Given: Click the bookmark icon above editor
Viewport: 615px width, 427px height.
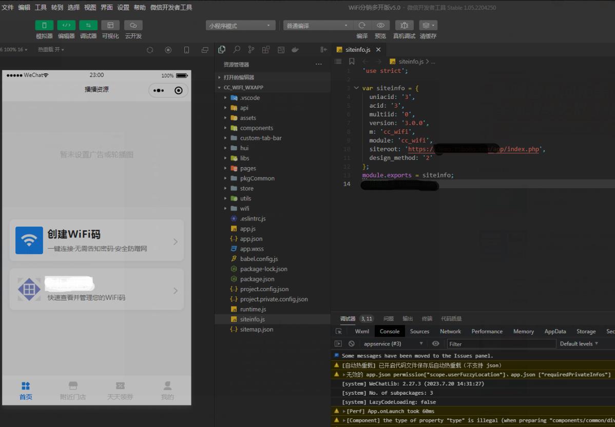Looking at the screenshot, I should pos(352,62).
